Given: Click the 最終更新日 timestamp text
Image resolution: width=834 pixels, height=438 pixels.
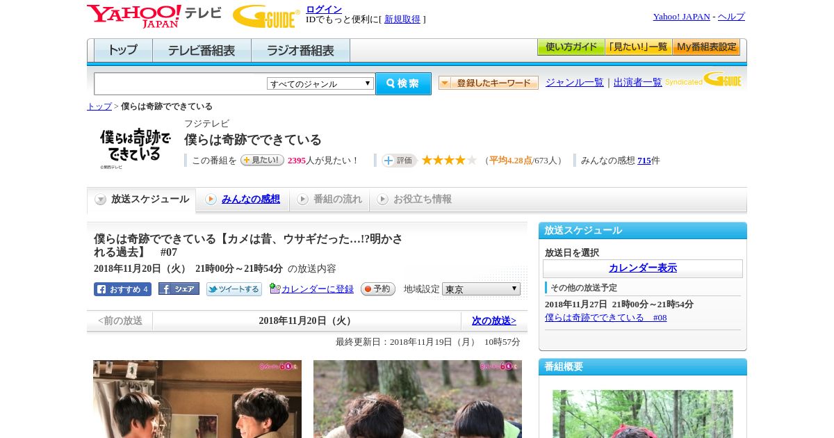Looking at the screenshot, I should (x=428, y=342).
